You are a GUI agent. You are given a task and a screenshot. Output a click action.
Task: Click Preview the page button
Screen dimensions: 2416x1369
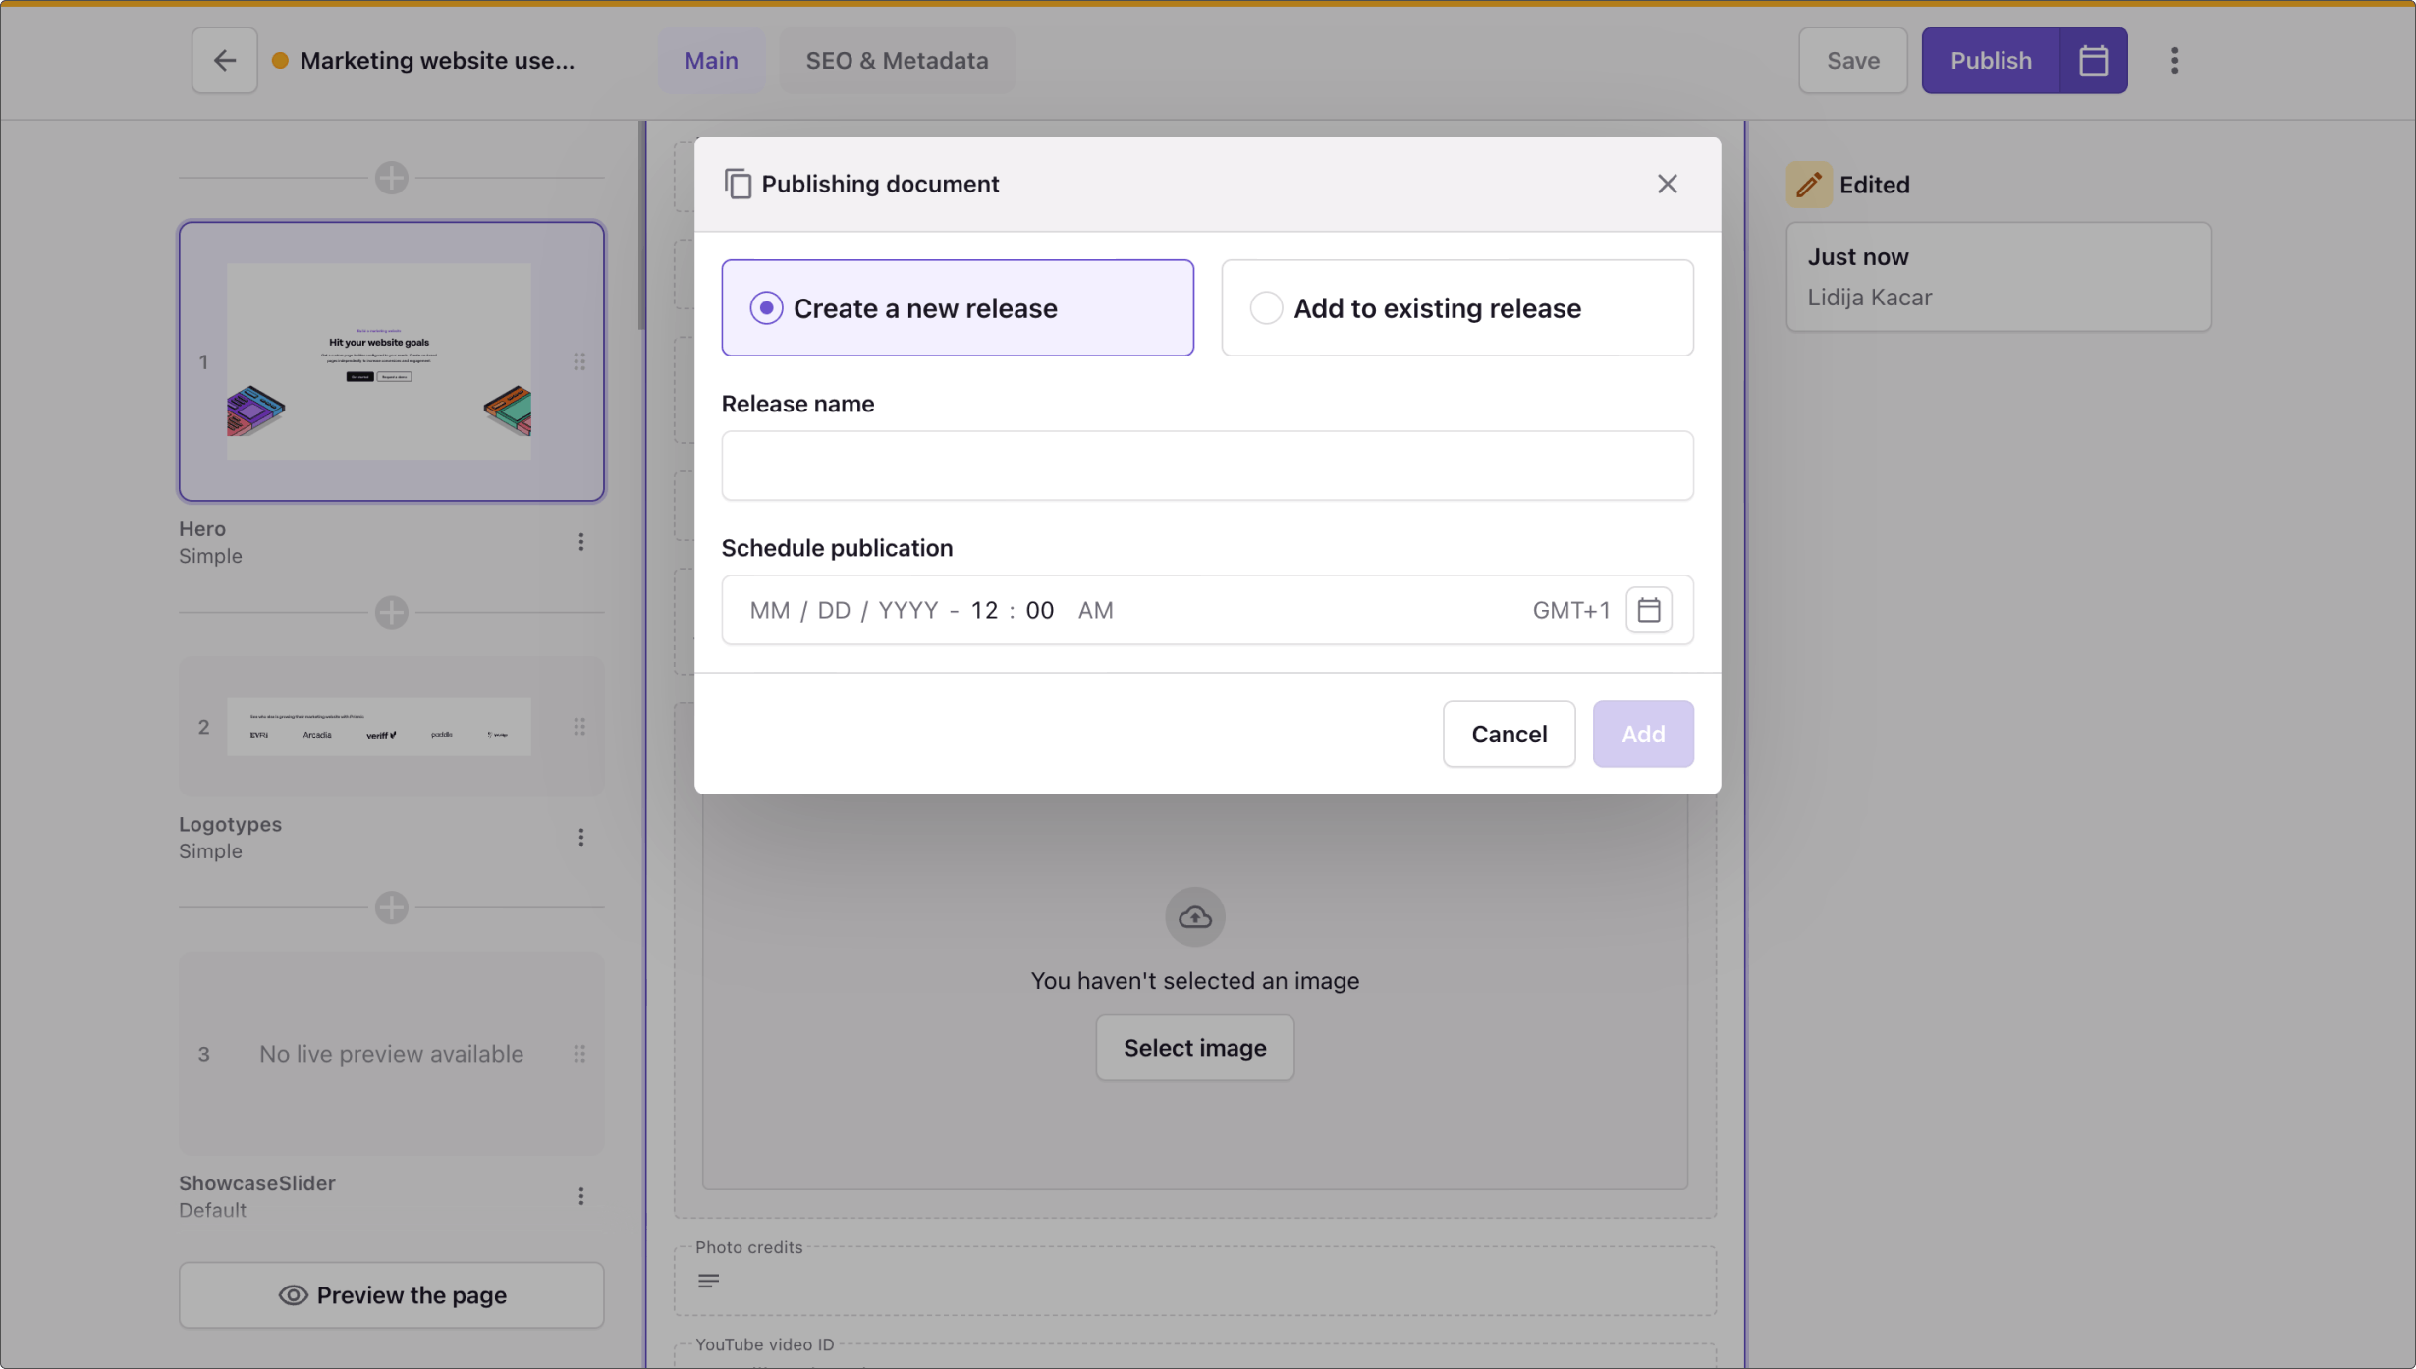tap(391, 1295)
